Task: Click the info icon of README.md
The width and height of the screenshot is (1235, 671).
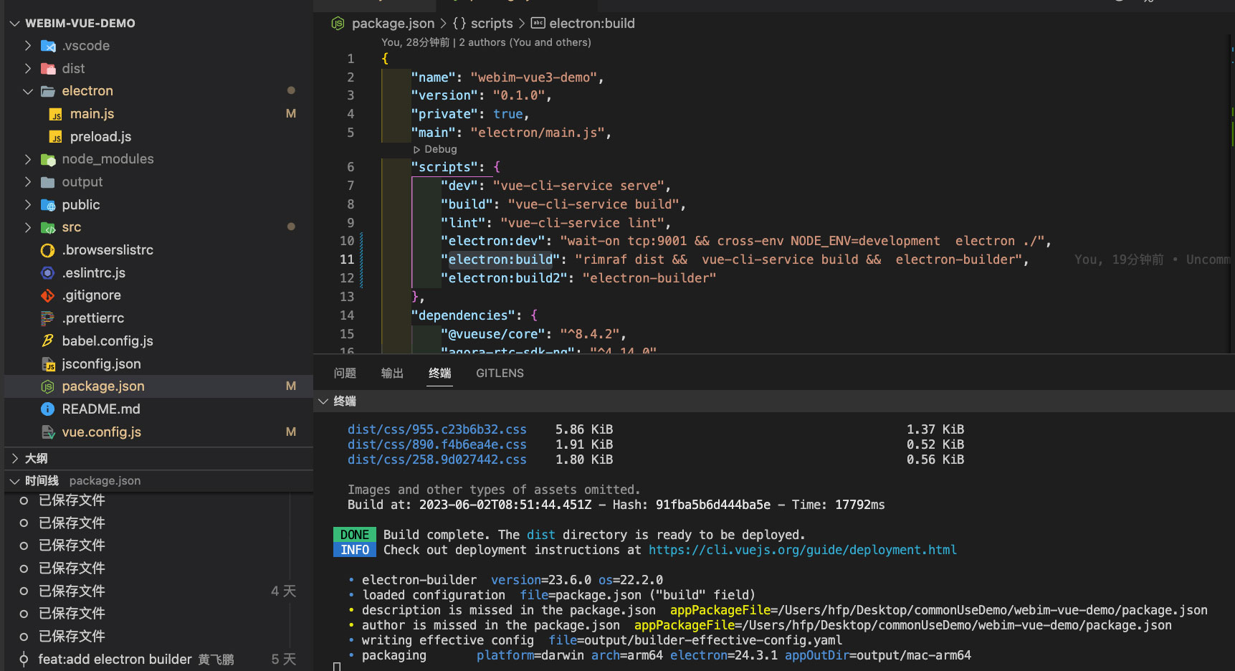Action: pyautogui.click(x=48, y=409)
